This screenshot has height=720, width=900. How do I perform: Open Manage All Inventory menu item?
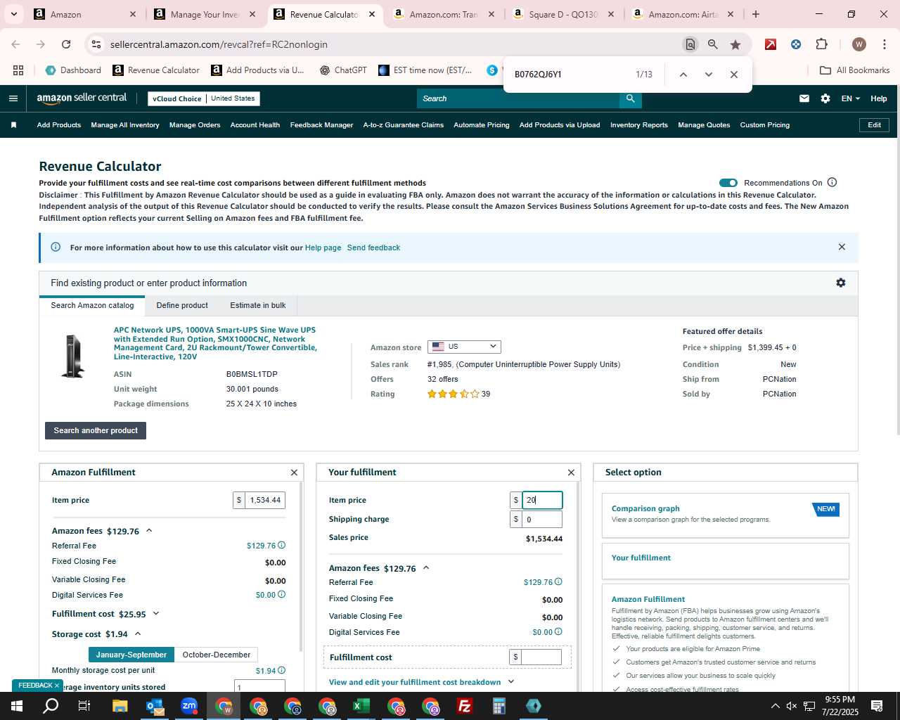[125, 125]
